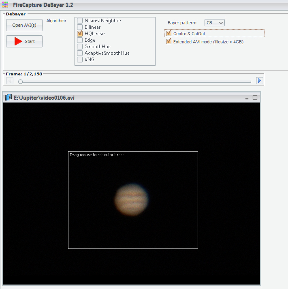The height and width of the screenshot is (289, 288).
Task: Select the SmoothHue algorithm checkbox
Action: click(80, 47)
